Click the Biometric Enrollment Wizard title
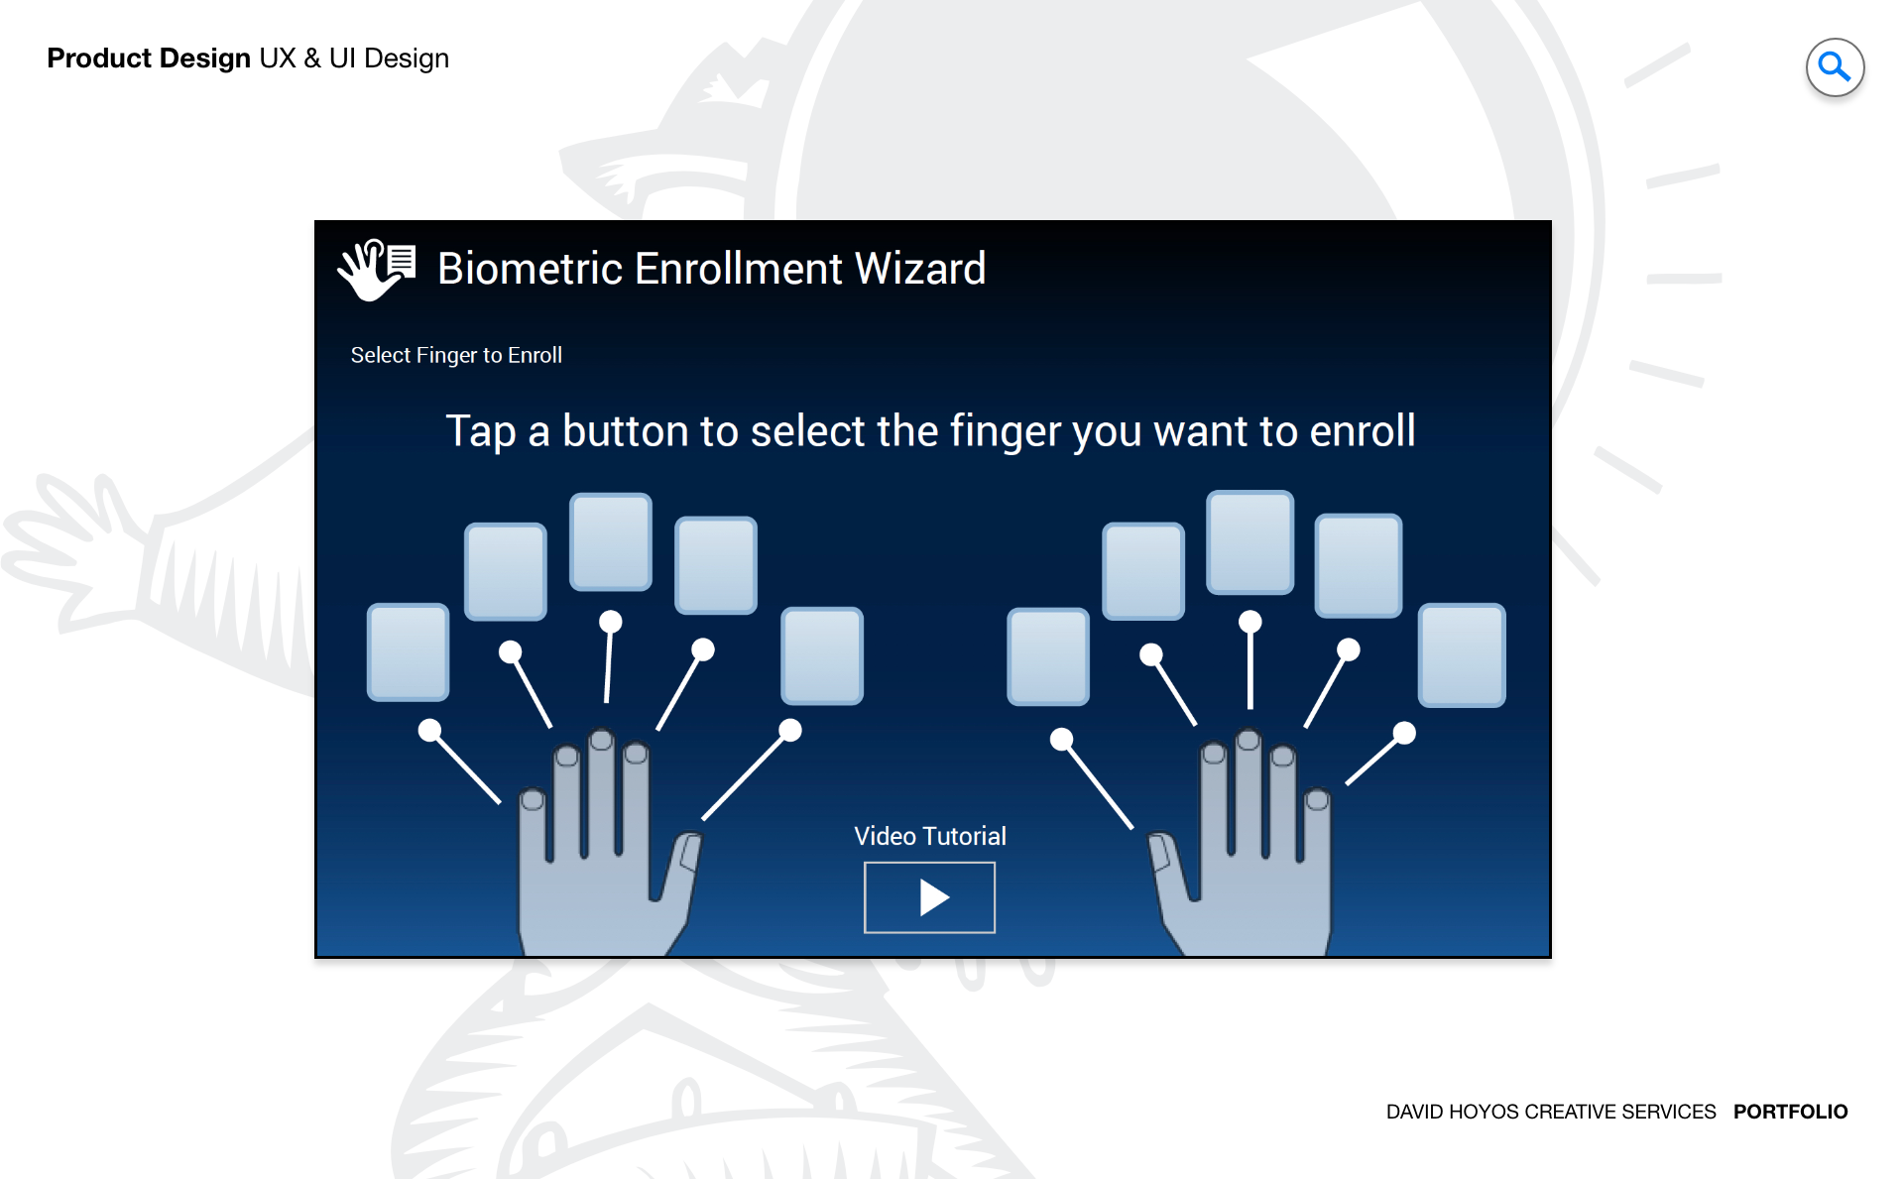Screen dimensions: 1904x1179 (712, 269)
